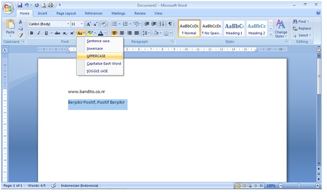Choose lowercase from the Change Case menu

click(100, 49)
